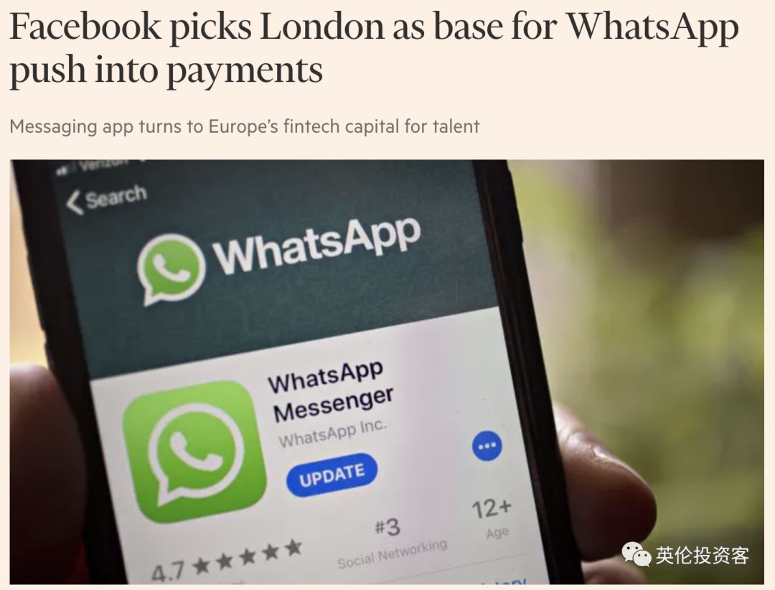Click the WhatsApp banner title text
Screen dimensions: 775x590
(x=317, y=244)
